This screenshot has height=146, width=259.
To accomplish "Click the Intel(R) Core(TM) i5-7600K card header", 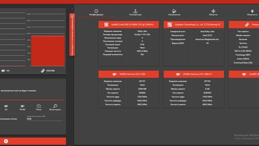I will (129, 24).
